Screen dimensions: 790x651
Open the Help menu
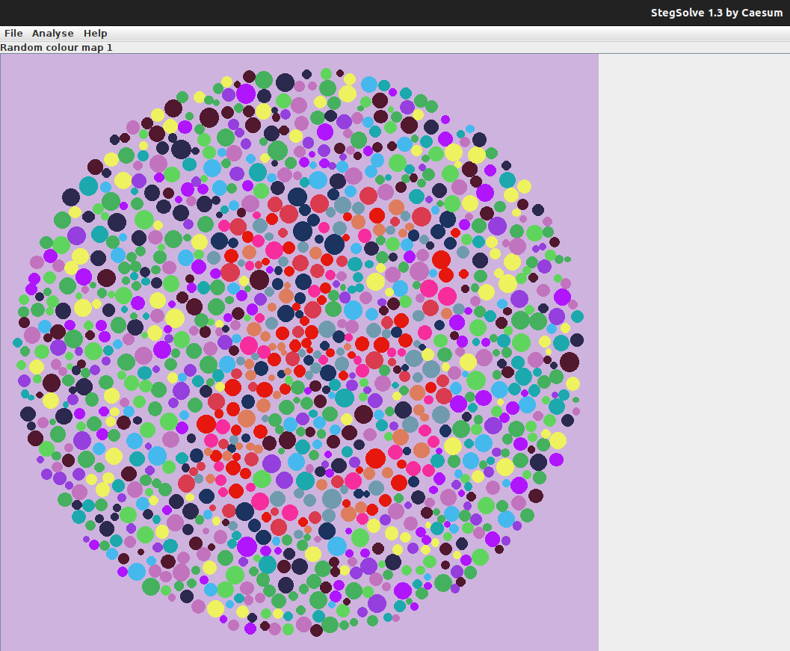(x=95, y=33)
